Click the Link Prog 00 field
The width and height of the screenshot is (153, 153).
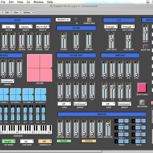27,141
